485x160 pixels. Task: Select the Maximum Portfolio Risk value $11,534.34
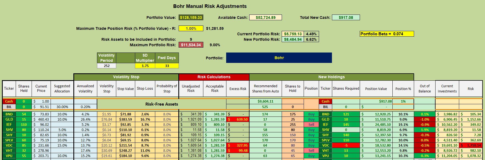click(x=191, y=45)
